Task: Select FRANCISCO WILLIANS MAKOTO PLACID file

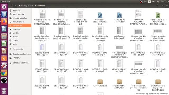Action: (138, 17)
